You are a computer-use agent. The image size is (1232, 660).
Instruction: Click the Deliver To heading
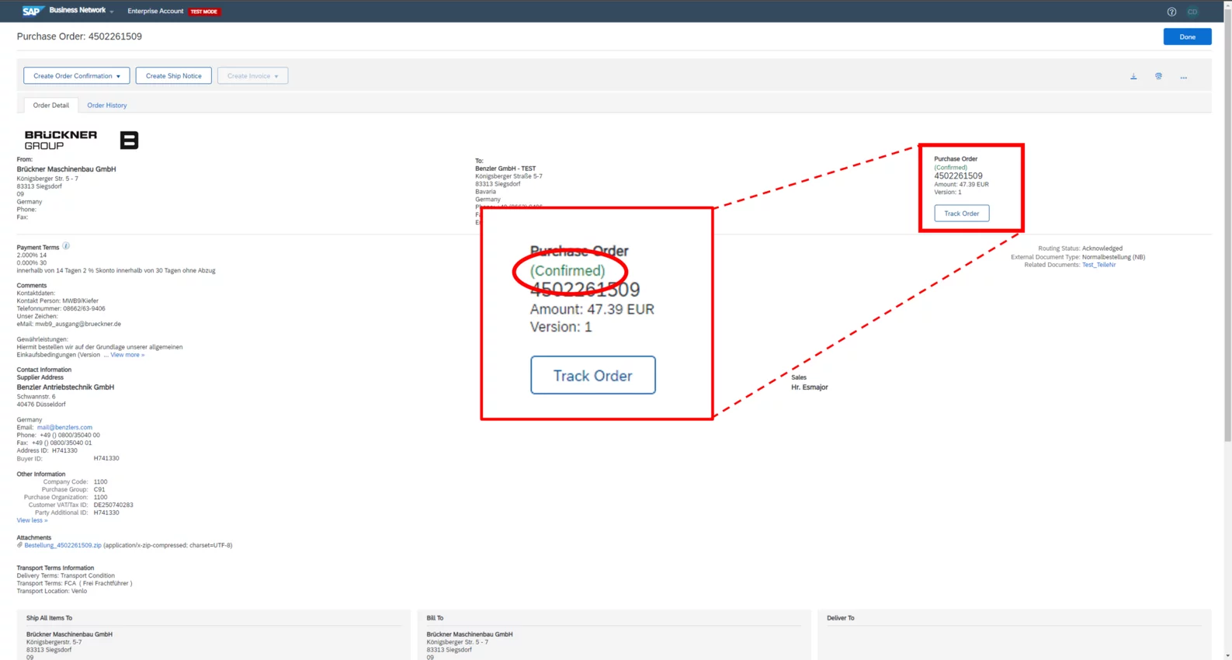(x=840, y=618)
